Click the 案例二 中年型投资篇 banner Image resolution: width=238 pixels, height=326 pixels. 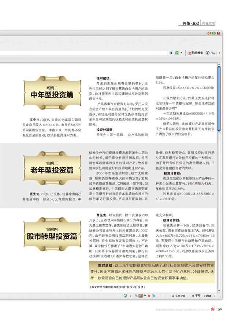pyautogui.click(x=52, y=93)
